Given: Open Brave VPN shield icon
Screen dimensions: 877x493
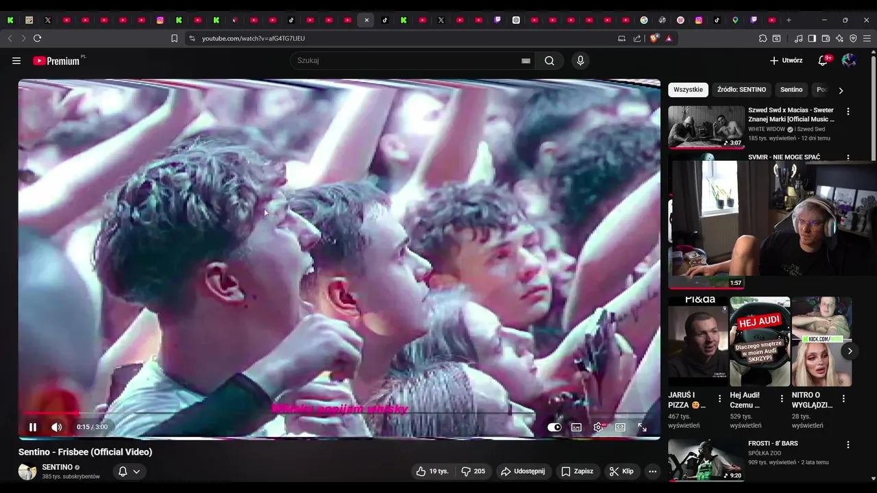Looking at the screenshot, I should point(853,38).
